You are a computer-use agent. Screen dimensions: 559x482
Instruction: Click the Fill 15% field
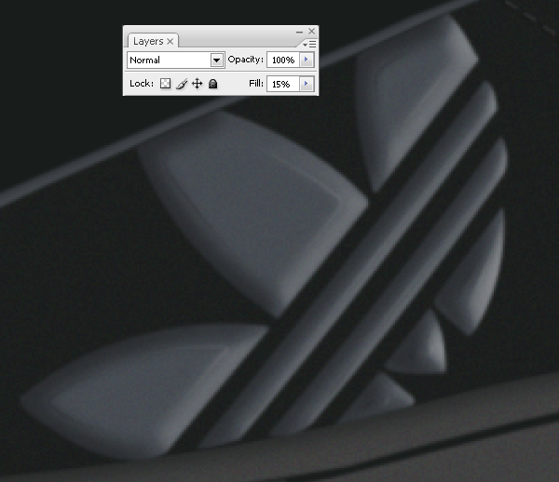[283, 84]
